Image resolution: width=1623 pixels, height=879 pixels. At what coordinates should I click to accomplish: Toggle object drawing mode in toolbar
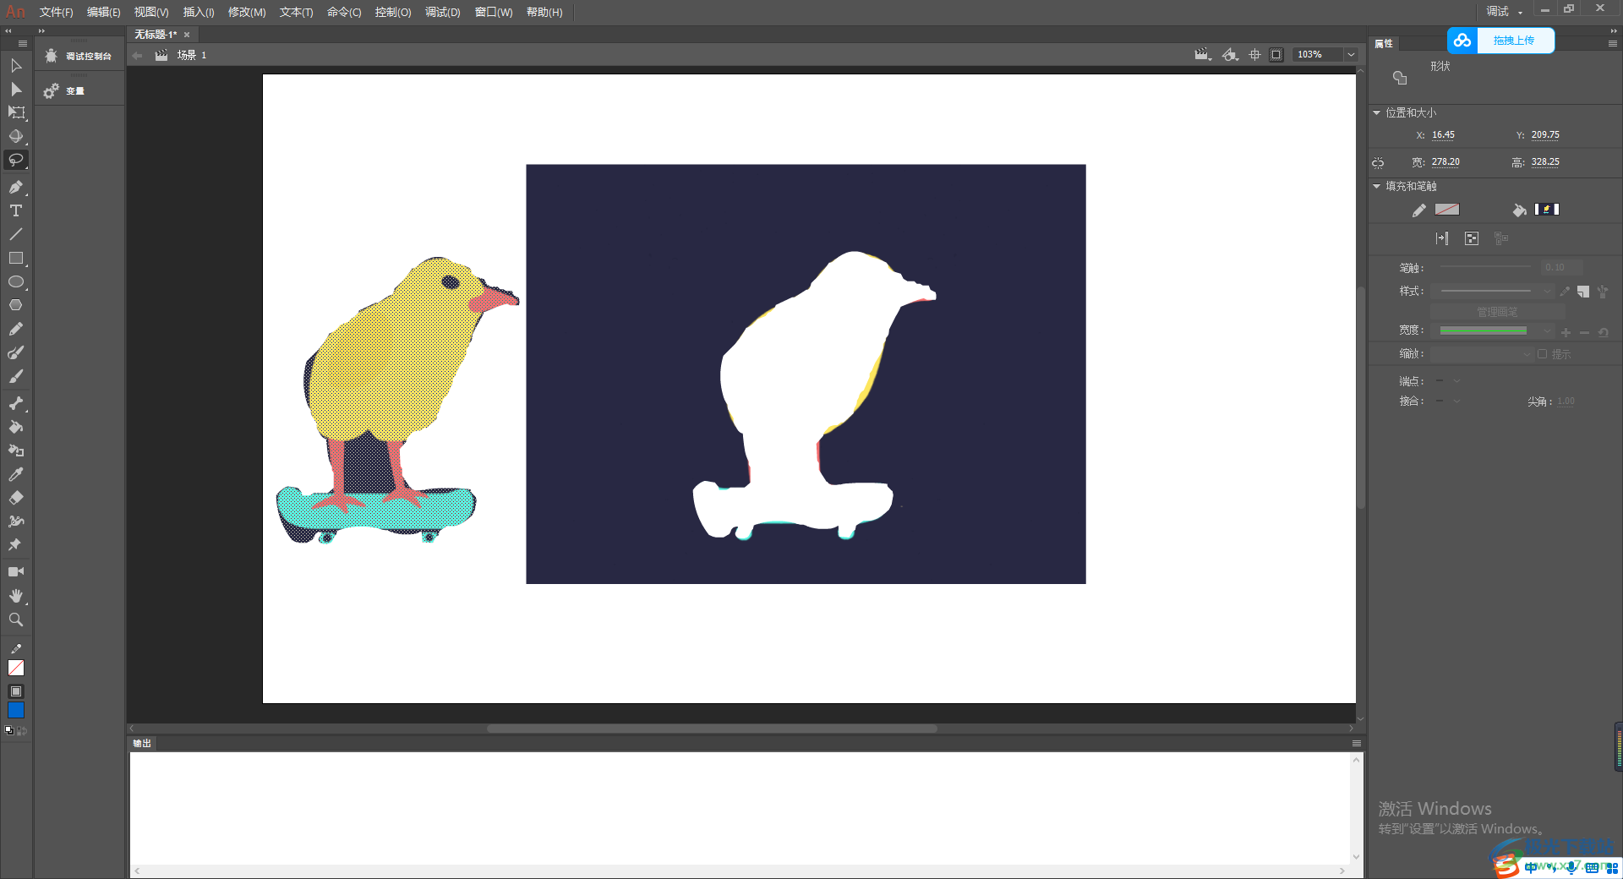point(16,691)
